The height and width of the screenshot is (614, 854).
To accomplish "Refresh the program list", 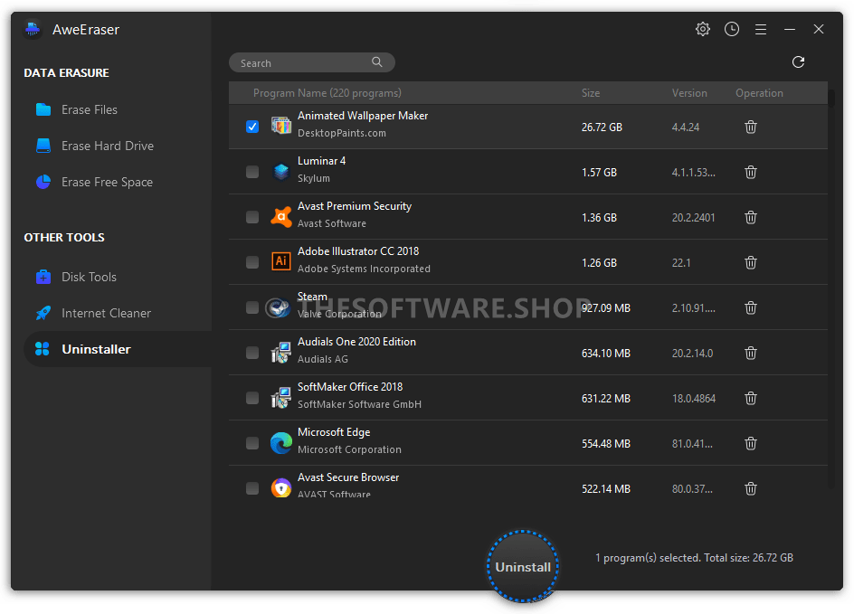I will [x=798, y=62].
